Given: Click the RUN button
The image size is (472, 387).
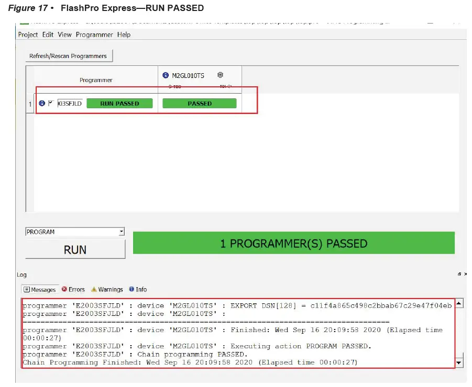Looking at the screenshot, I should click(x=75, y=249).
